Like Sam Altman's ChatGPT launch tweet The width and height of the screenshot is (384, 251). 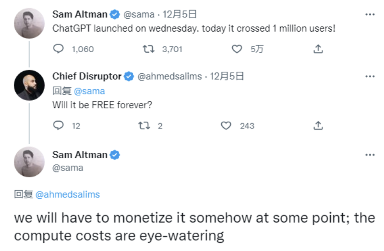click(x=237, y=49)
